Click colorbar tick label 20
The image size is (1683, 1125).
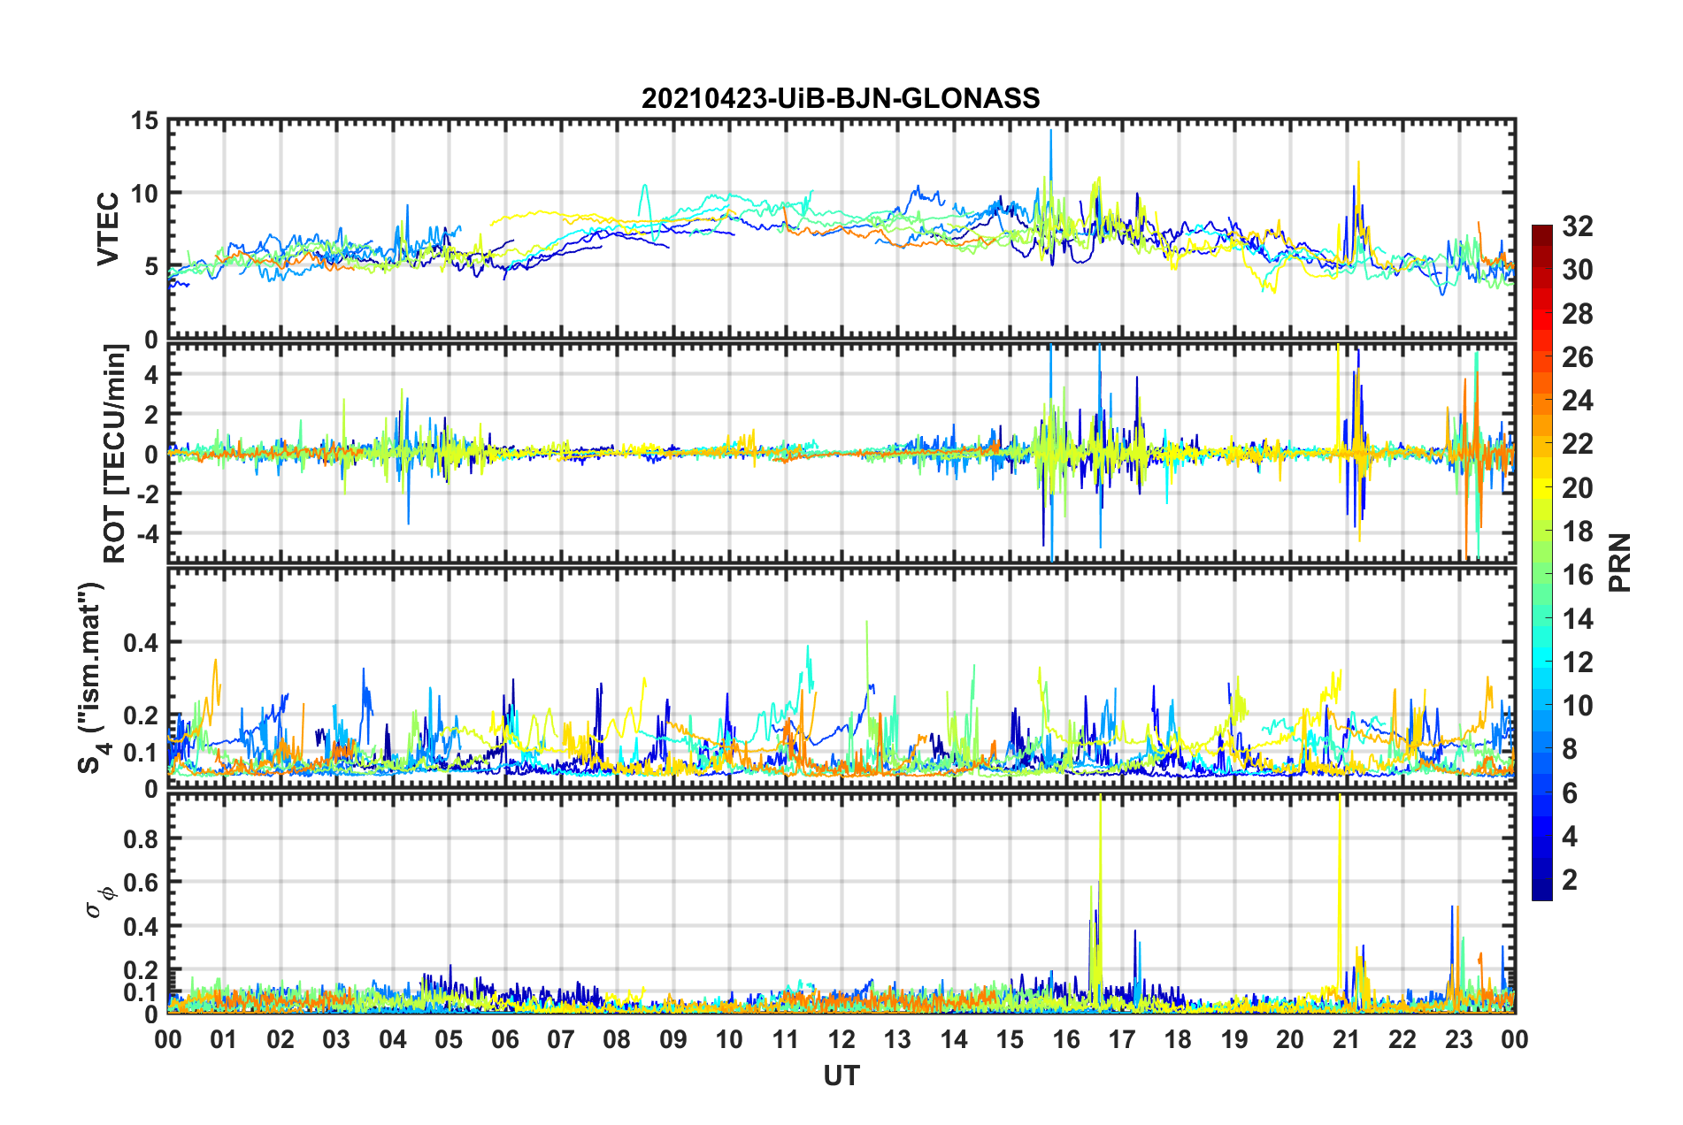pos(1577,488)
